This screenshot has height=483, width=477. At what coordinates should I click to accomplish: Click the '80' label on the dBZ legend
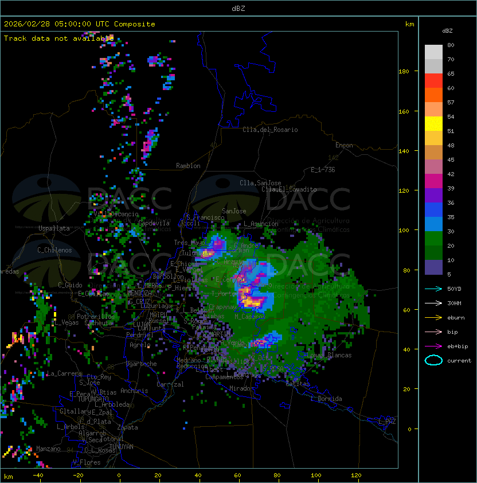pos(451,45)
